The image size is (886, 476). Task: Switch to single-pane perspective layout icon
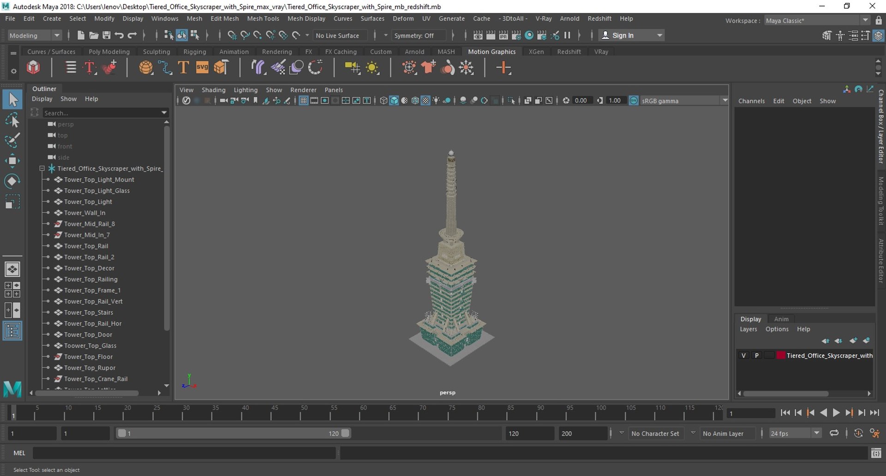click(x=12, y=269)
